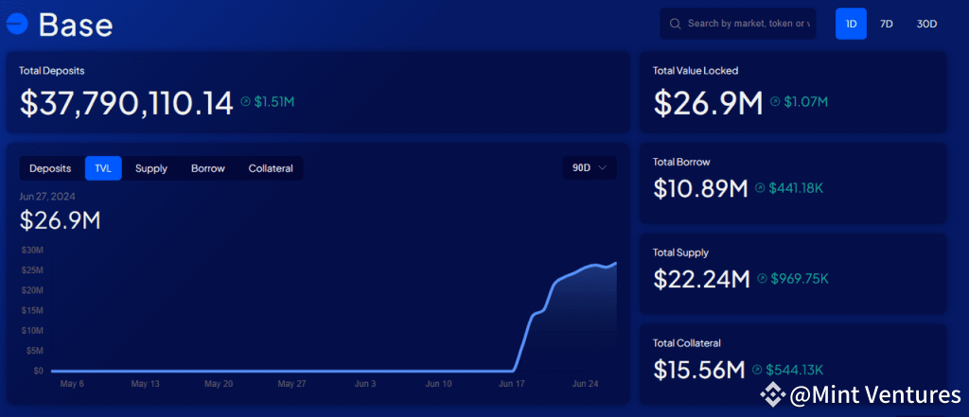Image resolution: width=969 pixels, height=417 pixels.
Task: Click the Total Collateral $15.56M value
Action: coord(699,370)
